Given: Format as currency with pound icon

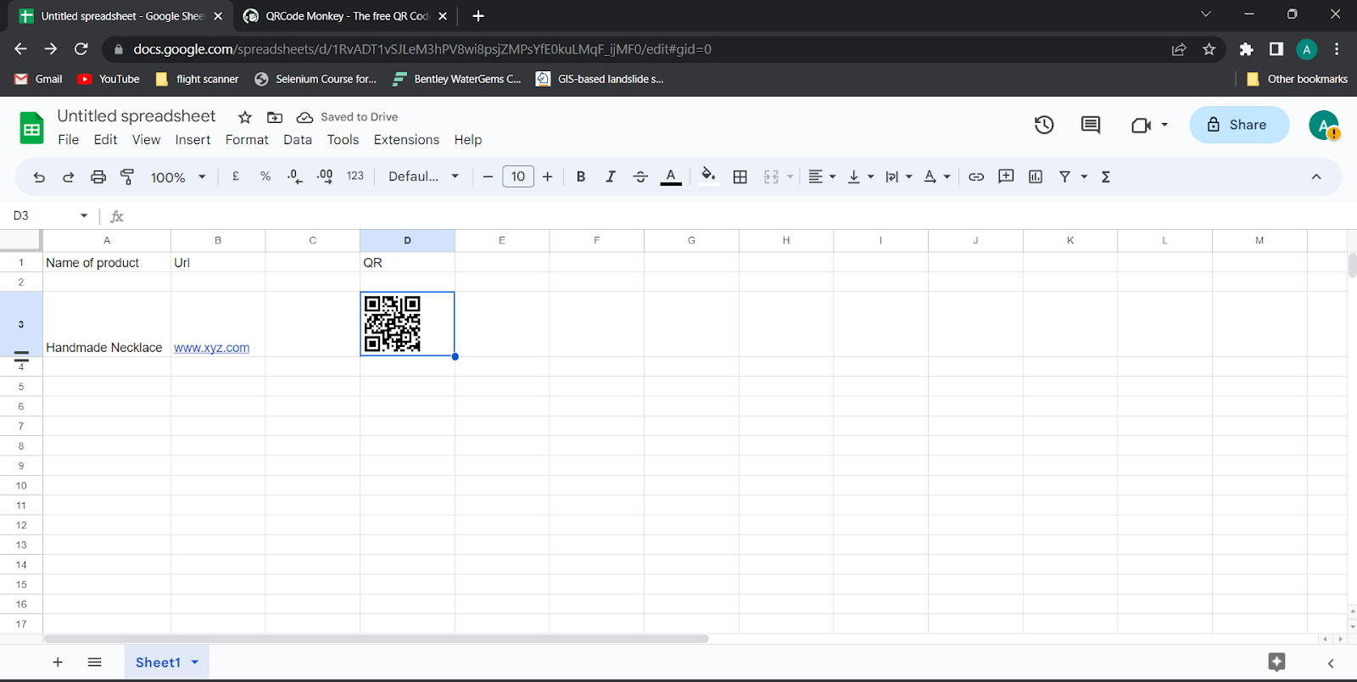Looking at the screenshot, I should click(236, 176).
